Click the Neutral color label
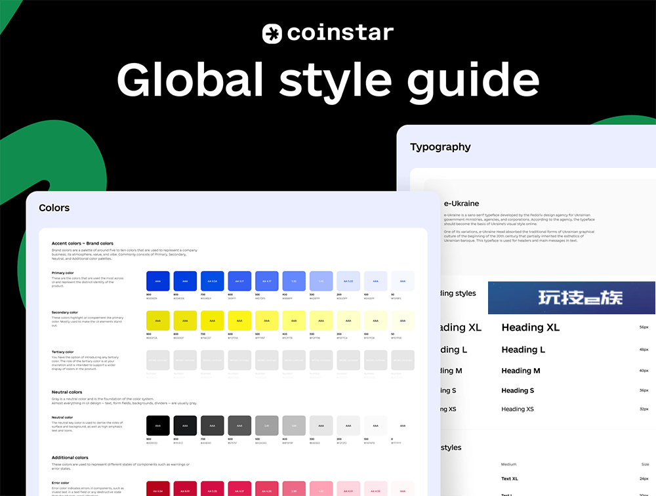Image resolution: width=656 pixels, height=496 pixels. [x=62, y=417]
